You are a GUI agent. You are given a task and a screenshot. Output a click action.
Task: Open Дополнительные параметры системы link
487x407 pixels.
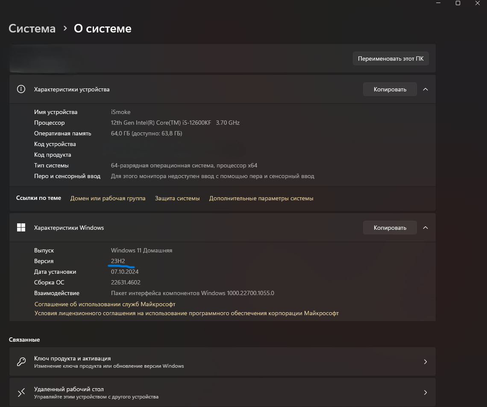coord(261,198)
